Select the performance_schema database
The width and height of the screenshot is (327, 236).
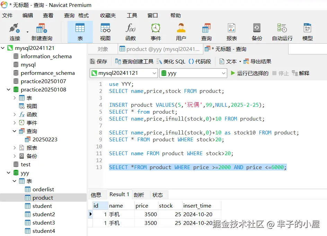click(48, 73)
